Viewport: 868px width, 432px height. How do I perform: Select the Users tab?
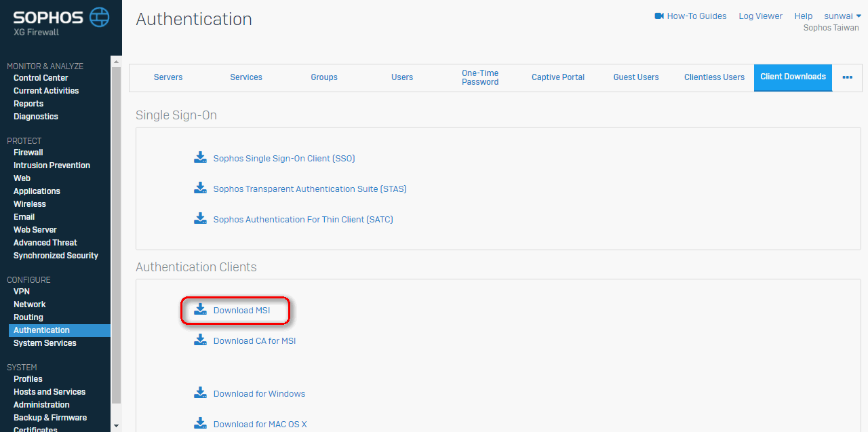click(x=402, y=77)
